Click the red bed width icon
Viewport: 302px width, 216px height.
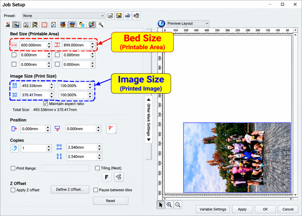coord(14,45)
